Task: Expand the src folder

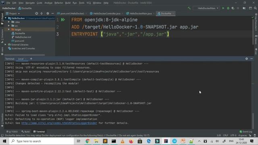Action: (9, 26)
